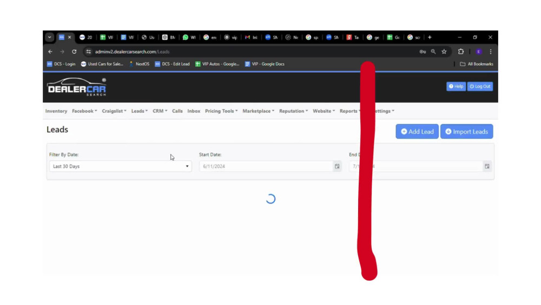Expand the Pricing Tools menu
Screen dimensions: 541x305
[221, 111]
